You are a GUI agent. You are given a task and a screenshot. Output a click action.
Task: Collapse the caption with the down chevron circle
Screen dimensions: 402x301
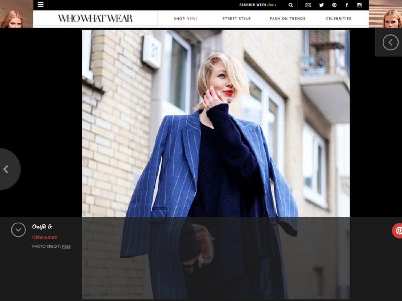click(18, 230)
